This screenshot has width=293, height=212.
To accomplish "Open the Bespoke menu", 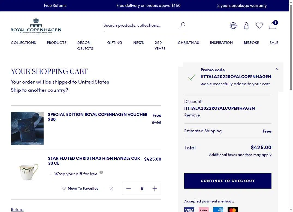I will (x=251, y=42).
